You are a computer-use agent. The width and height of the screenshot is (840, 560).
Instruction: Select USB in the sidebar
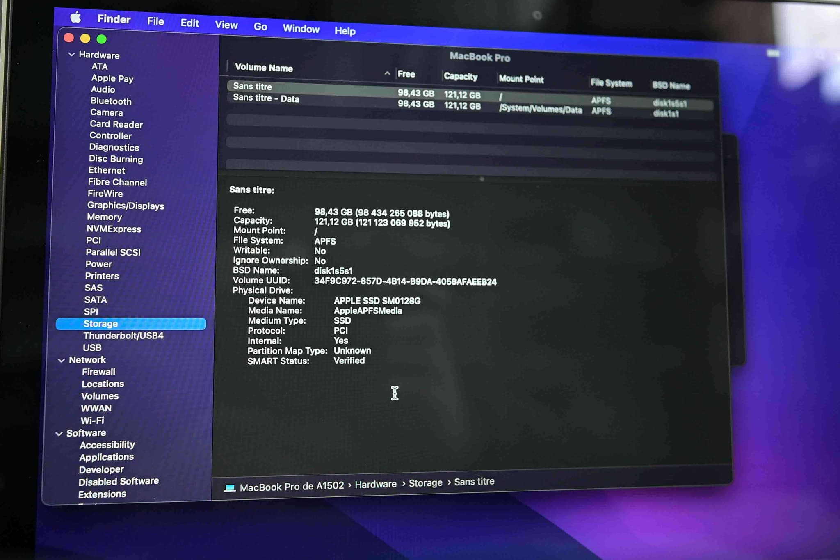coord(92,348)
